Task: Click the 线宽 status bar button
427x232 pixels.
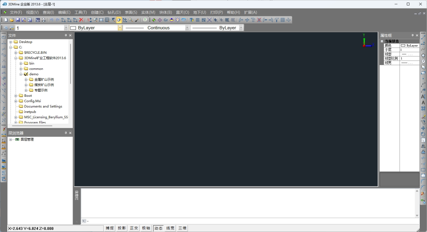Action: 170,228
